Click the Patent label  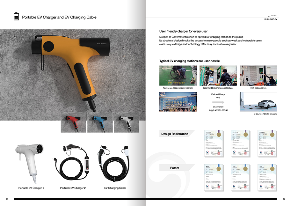pos(175,168)
